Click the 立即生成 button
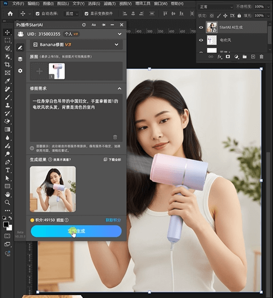This screenshot has width=273, height=298. point(76,231)
